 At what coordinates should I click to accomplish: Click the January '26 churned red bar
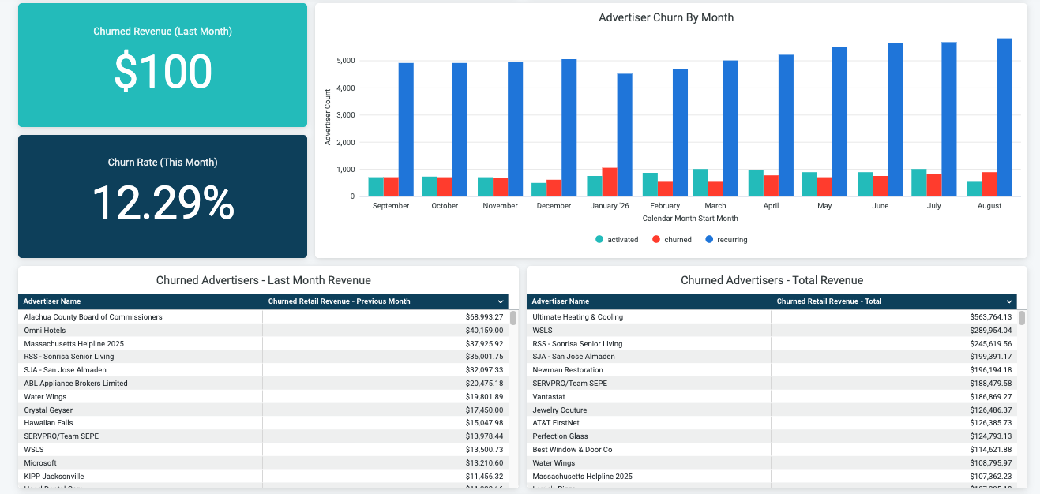pyautogui.click(x=610, y=182)
